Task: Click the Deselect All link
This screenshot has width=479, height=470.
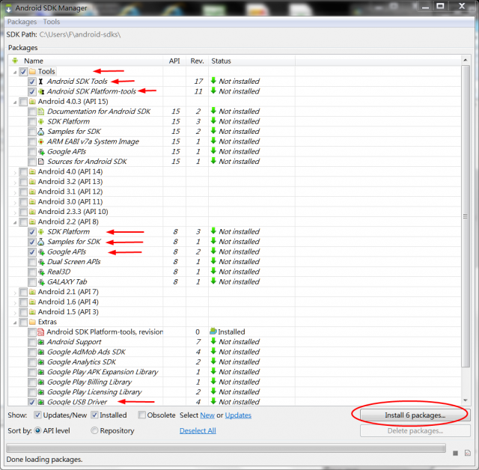Action: tap(198, 430)
